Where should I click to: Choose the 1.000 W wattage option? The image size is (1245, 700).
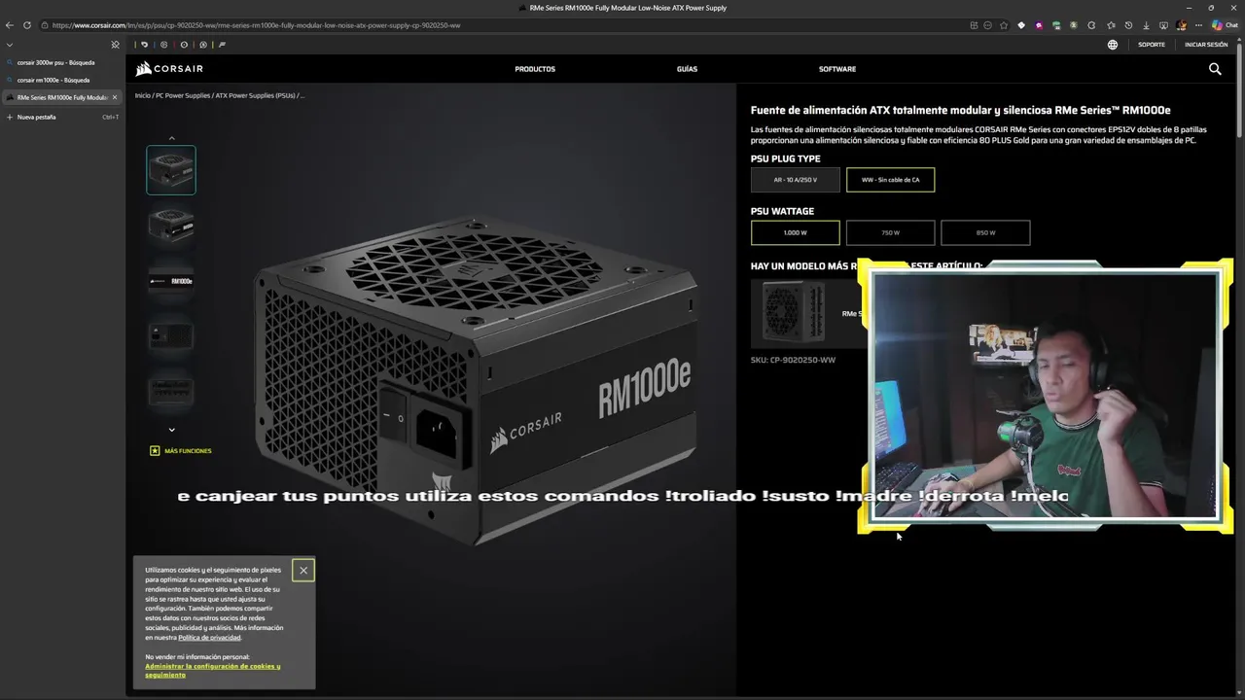[x=795, y=232]
